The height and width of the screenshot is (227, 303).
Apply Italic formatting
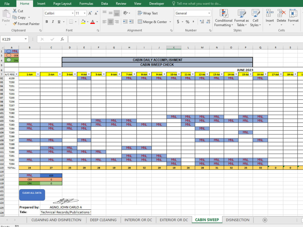[x=53, y=21]
